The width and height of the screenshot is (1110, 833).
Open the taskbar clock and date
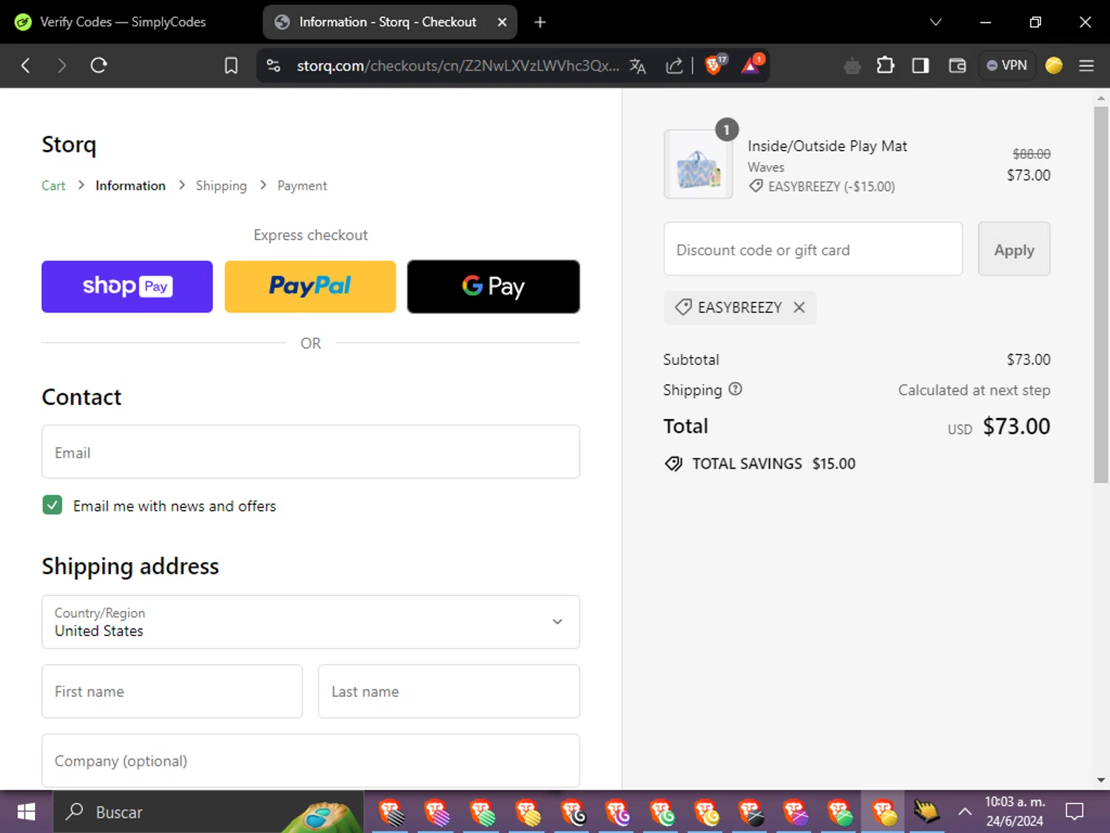pyautogui.click(x=1015, y=812)
